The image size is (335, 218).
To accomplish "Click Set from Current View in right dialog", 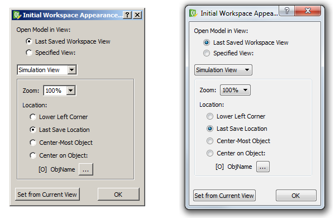I will (x=224, y=195).
